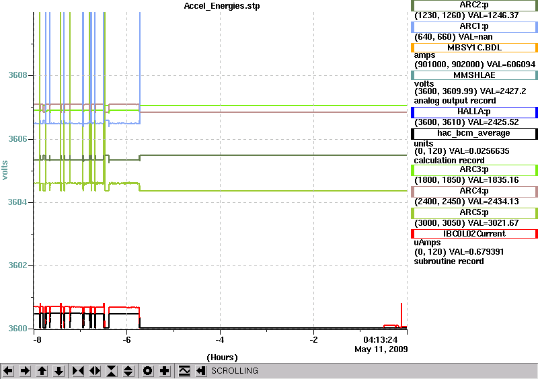
Task: Select the MBSY1C.BDL curve label
Action: 474,48
